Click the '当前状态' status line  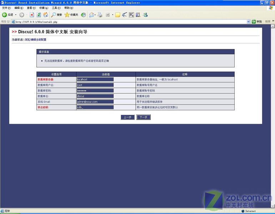29,40
